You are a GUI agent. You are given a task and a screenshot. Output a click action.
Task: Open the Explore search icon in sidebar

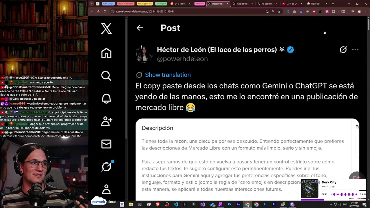pos(106,76)
